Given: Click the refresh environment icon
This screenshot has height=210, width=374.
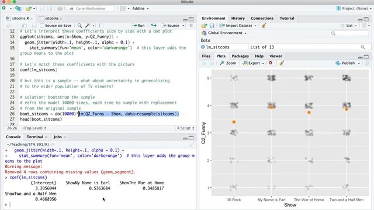Looking at the screenshot, I should [x=363, y=26].
